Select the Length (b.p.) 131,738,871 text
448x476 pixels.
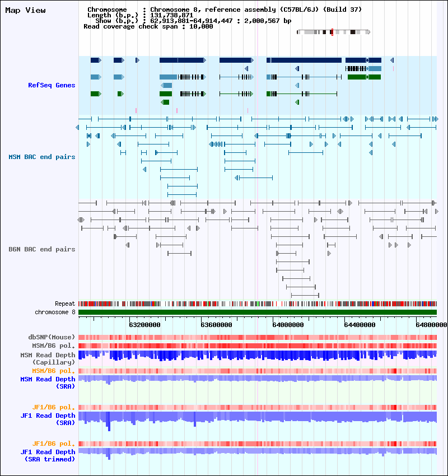click(140, 15)
